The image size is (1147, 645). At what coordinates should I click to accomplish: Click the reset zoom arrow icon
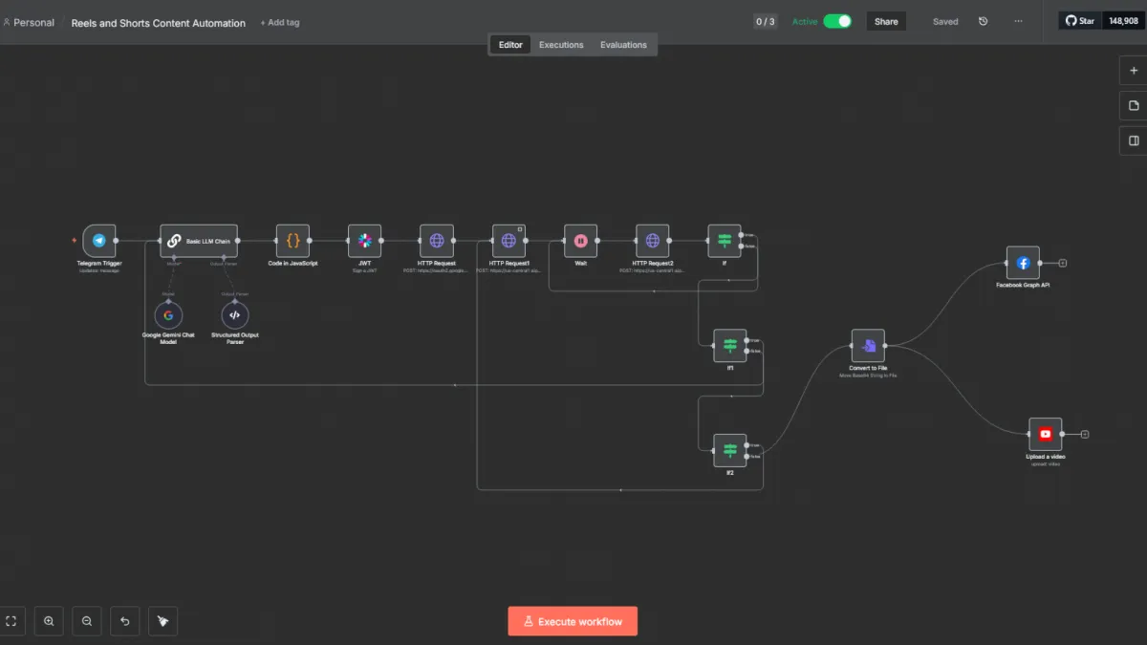click(x=124, y=621)
